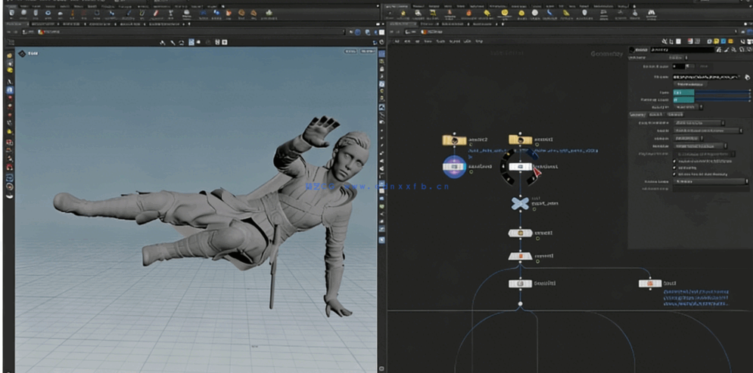
Task: Select the blue X-shaped node in the network
Action: [x=519, y=203]
